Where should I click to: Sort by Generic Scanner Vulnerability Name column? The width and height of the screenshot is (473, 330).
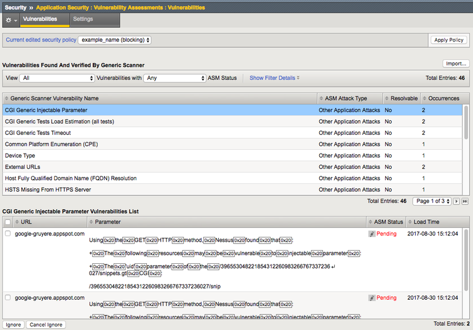[54, 98]
